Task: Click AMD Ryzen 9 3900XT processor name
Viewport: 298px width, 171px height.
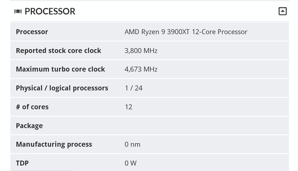Action: tap(186, 32)
